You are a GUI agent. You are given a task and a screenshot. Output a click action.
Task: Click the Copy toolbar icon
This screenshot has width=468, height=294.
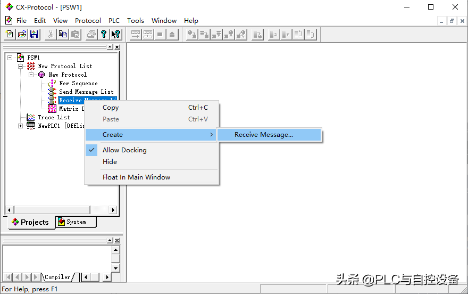(x=63, y=34)
